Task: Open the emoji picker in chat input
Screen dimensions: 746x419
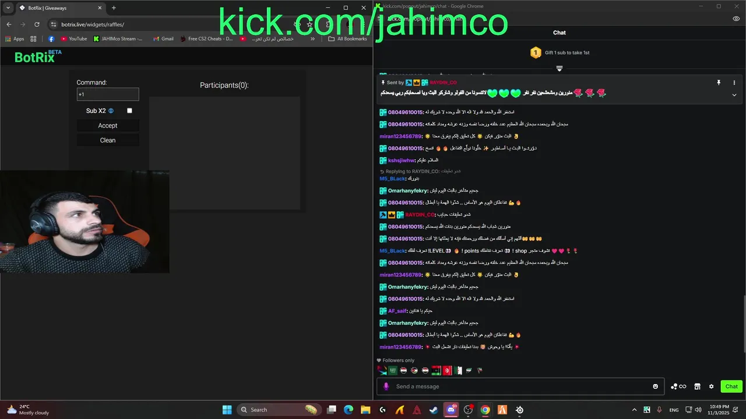Action: pos(656,386)
